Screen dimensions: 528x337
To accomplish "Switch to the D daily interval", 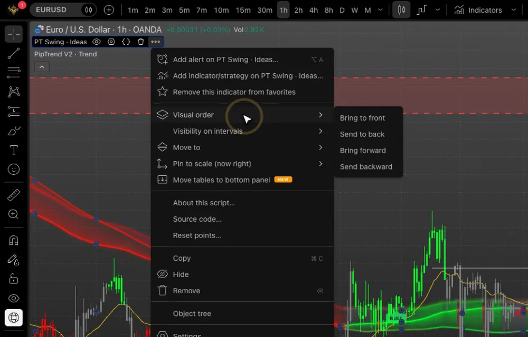I will point(342,10).
